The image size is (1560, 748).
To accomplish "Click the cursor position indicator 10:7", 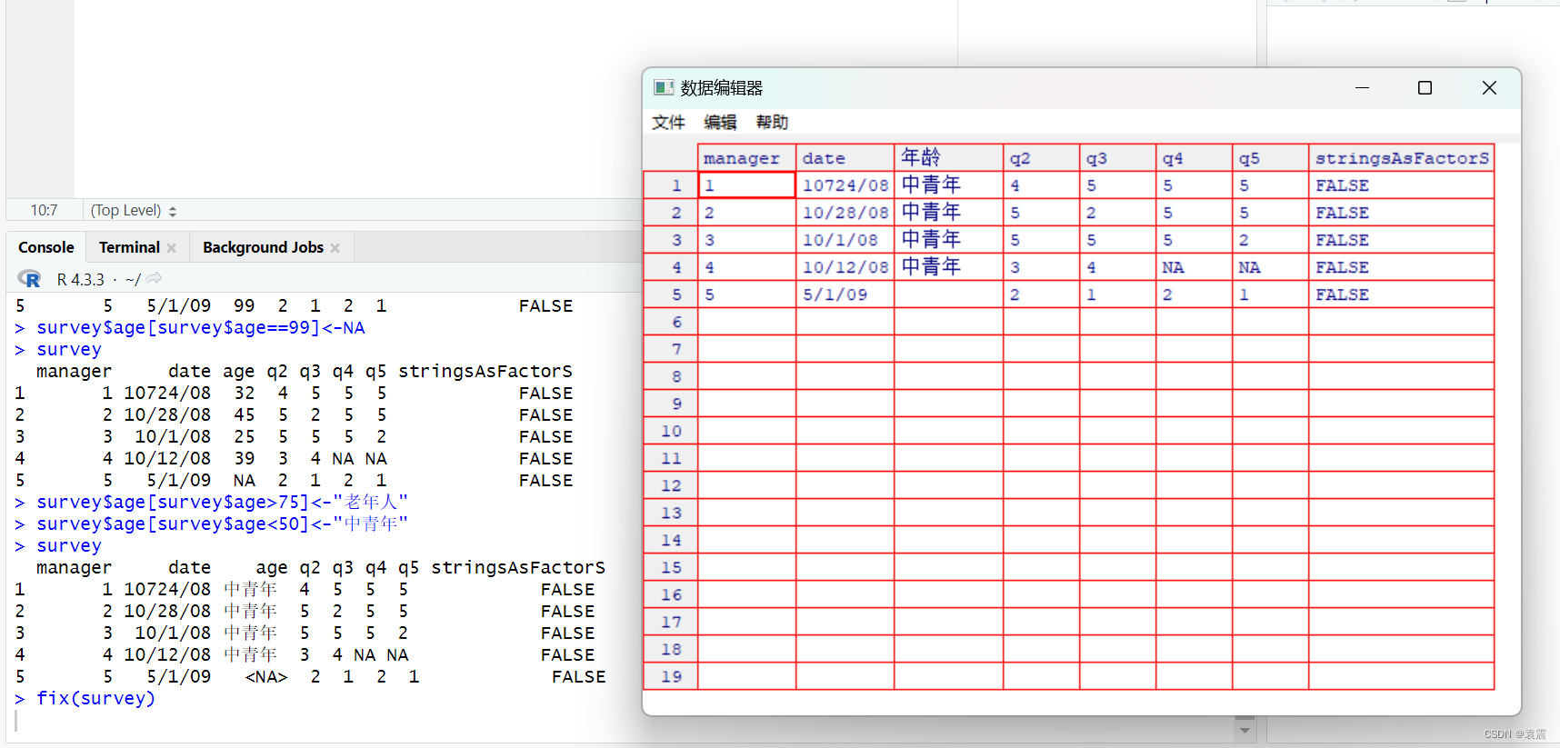I will pyautogui.click(x=44, y=210).
